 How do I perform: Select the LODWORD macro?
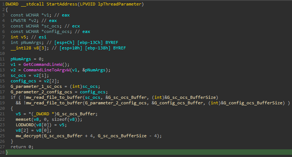pos(25,125)
